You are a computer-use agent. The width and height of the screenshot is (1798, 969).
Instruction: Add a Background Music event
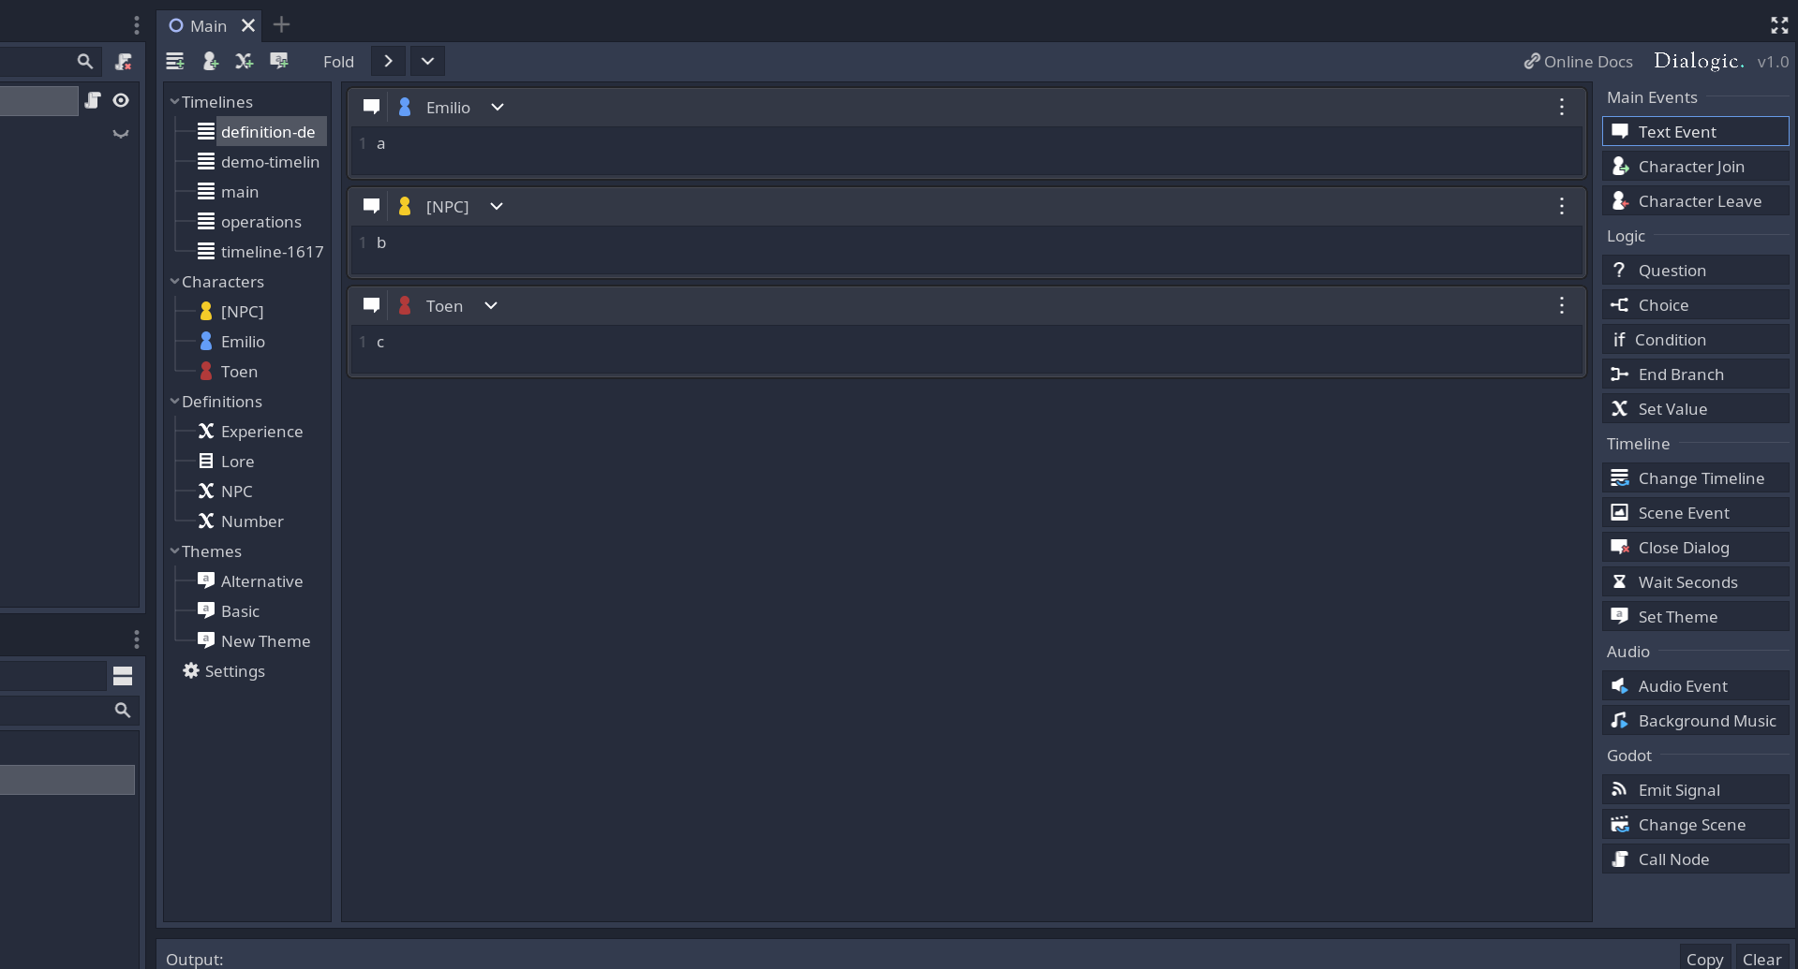tap(1695, 721)
